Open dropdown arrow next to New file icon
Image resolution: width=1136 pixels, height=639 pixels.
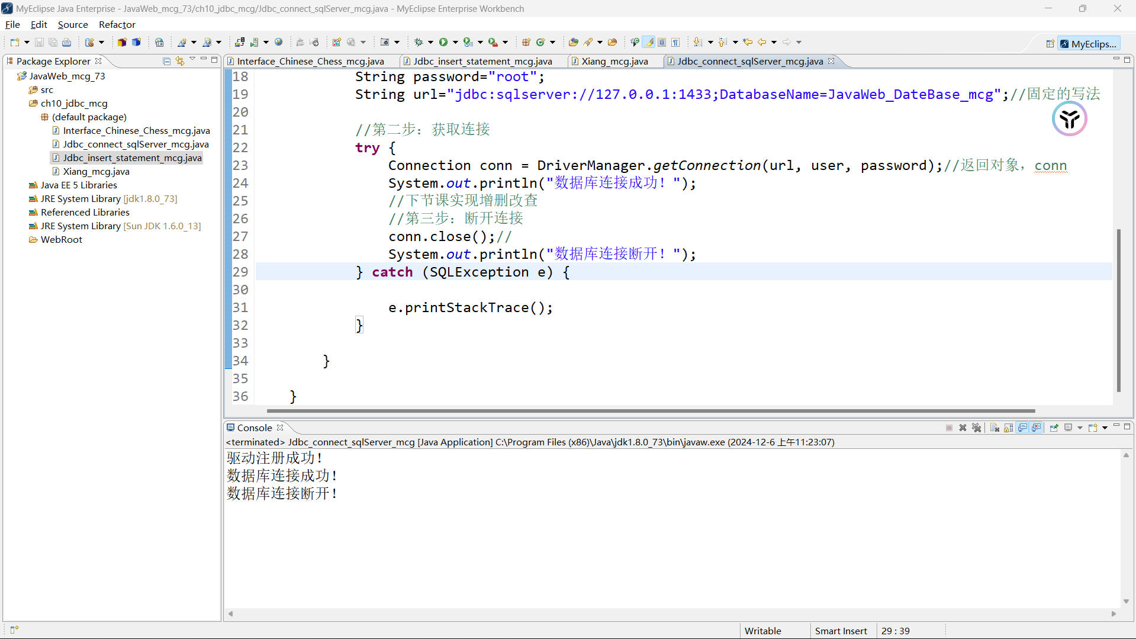click(x=27, y=42)
